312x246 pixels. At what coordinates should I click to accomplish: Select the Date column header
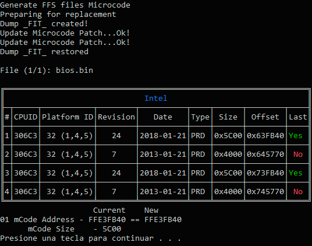pyautogui.click(x=163, y=117)
